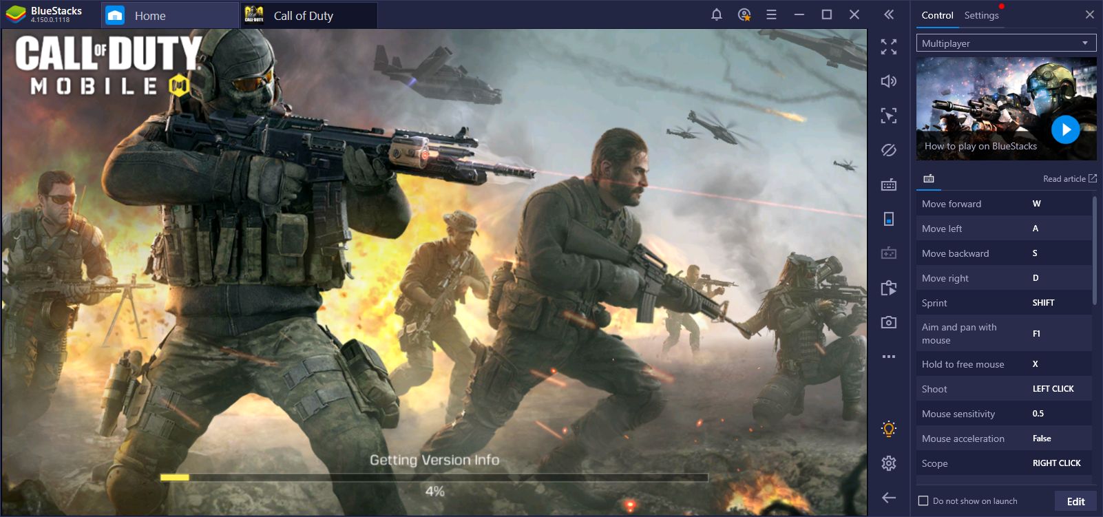1103x517 pixels.
Task: Click the game loading progress bar
Action: pos(434,477)
